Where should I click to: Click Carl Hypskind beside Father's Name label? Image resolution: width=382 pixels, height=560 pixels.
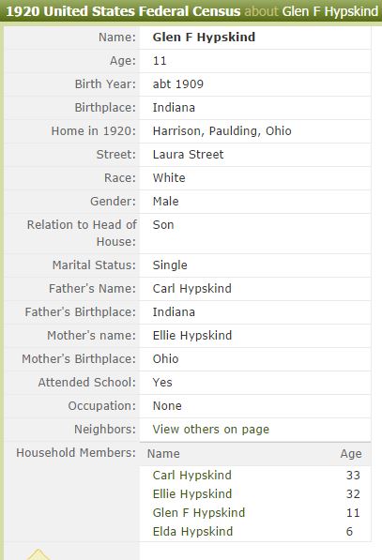[191, 289]
